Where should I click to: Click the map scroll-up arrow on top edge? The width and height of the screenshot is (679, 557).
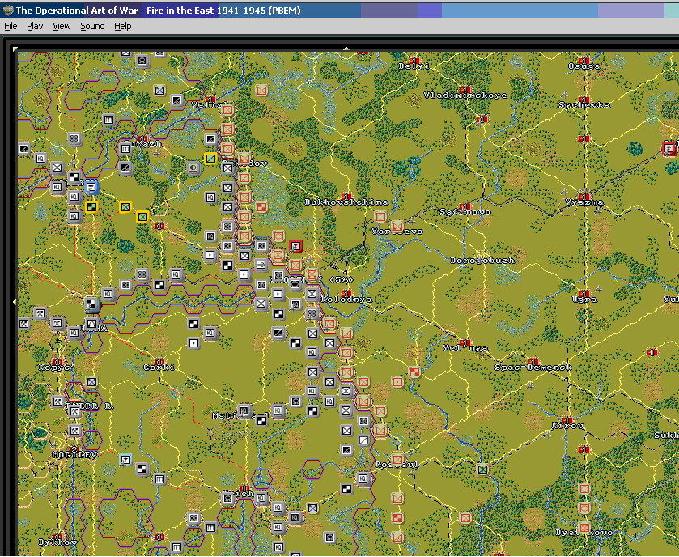point(346,49)
